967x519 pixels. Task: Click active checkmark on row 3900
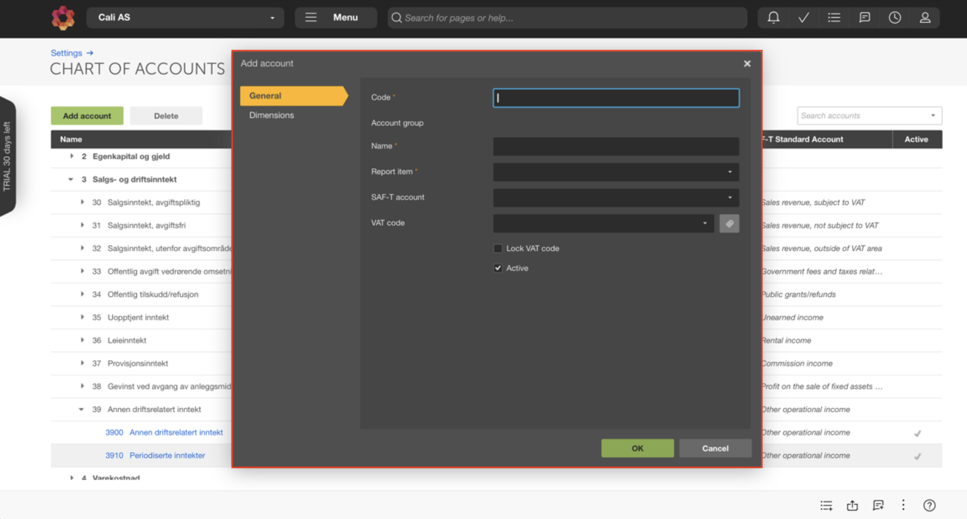coord(917,433)
